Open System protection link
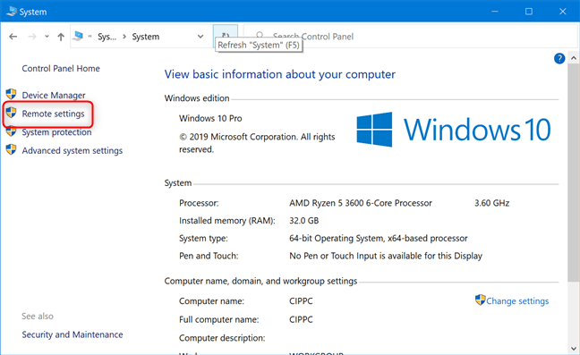This screenshot has width=580, height=355. [56, 132]
